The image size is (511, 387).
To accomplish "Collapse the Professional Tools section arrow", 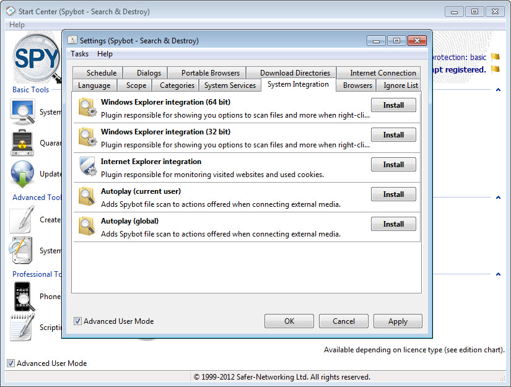I will point(498,274).
